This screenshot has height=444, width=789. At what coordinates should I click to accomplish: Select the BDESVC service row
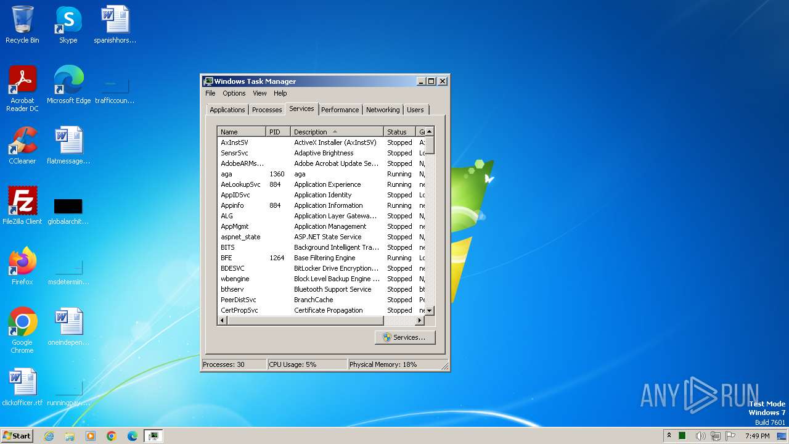point(321,268)
